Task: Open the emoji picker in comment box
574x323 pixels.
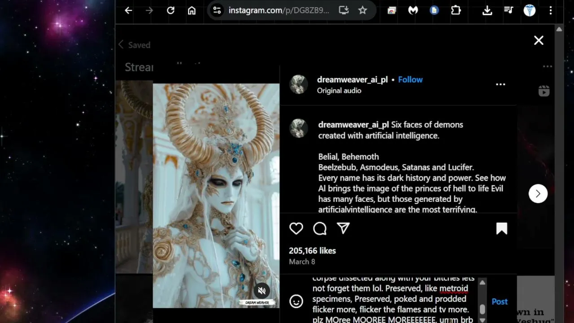Action: (296, 301)
